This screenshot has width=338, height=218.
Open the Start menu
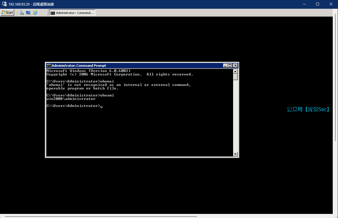(7, 13)
